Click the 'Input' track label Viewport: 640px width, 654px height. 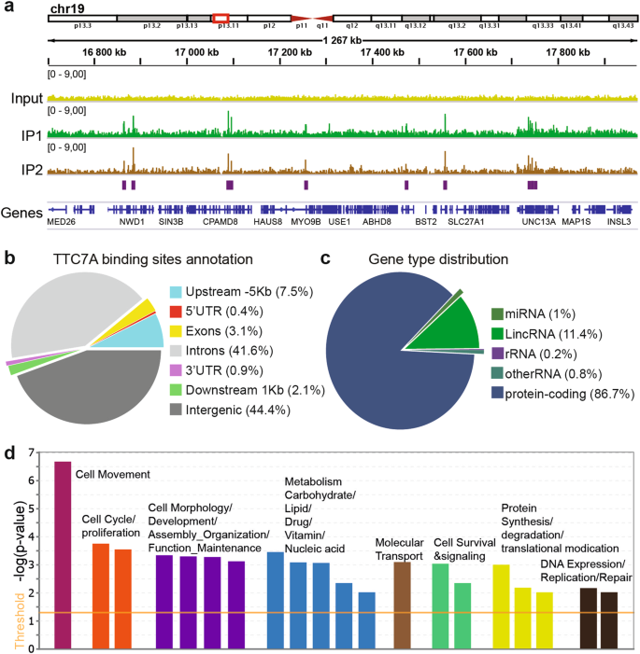click(27, 99)
